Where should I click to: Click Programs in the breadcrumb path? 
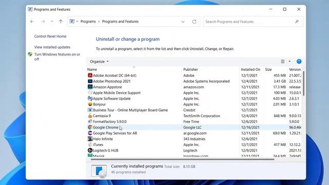[x=88, y=22]
